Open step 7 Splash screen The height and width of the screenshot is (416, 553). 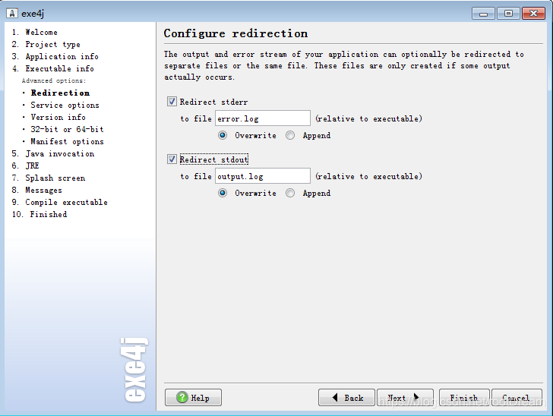[x=49, y=178]
